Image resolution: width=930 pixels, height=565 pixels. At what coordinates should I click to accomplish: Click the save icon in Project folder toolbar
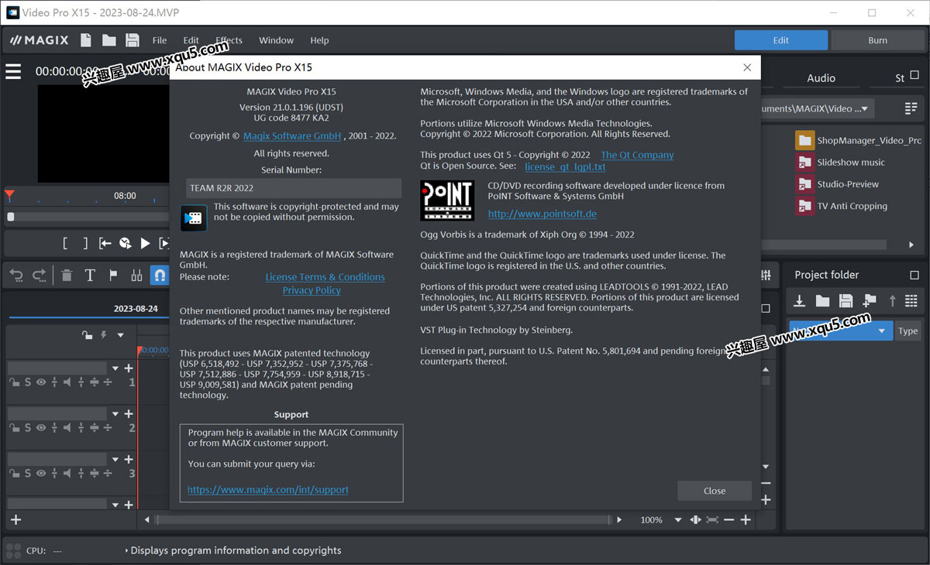tap(846, 301)
